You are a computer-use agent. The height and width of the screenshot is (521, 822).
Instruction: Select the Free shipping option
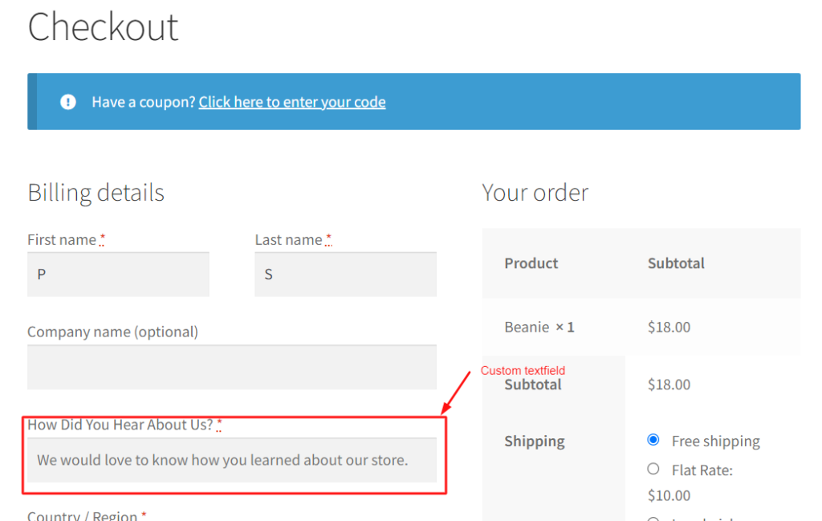click(653, 440)
